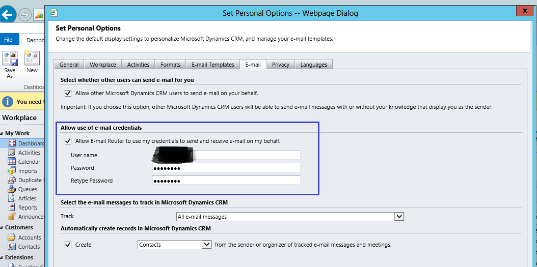Screen dimensions: 537x267
Task: Click the Calendar grid icon in sidebar
Action: click(12, 162)
